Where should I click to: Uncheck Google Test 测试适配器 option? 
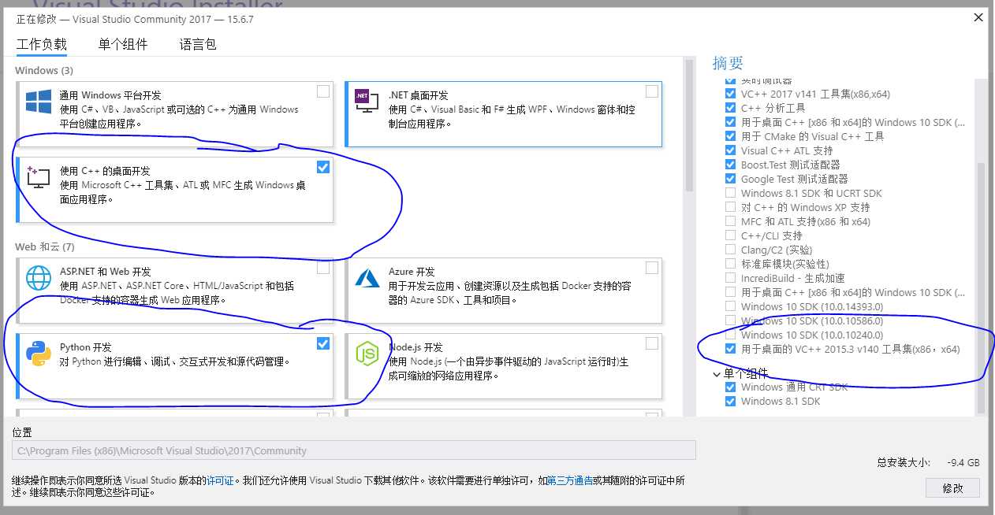(x=730, y=179)
